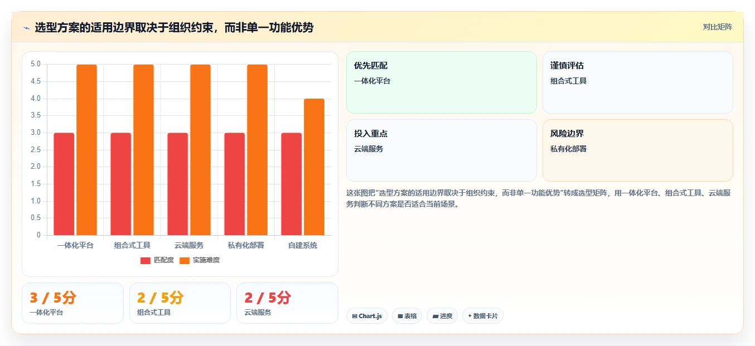Open the 谨慎评估 card
This screenshot has height=346, width=755.
coord(638,82)
